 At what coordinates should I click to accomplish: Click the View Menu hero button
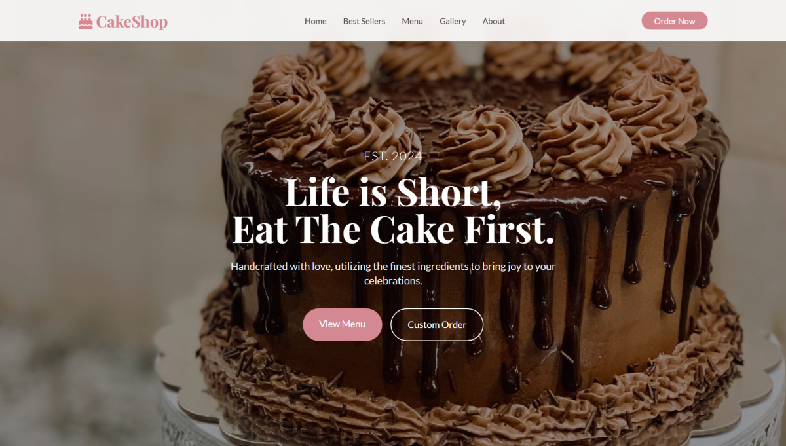pos(342,324)
